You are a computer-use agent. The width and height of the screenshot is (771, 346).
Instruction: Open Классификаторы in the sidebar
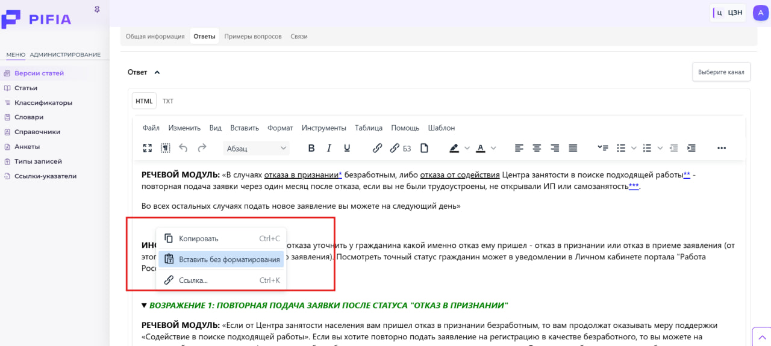[43, 103]
